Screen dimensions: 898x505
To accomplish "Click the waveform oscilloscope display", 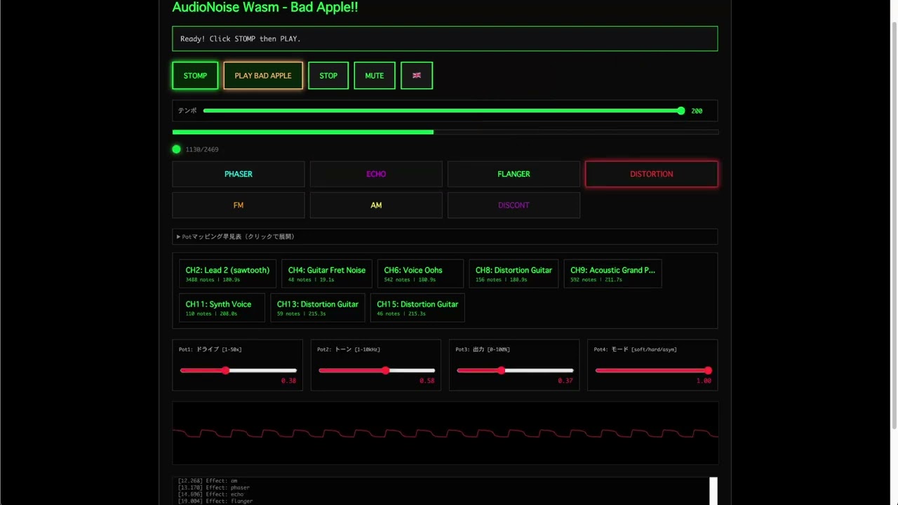I will pos(445,433).
